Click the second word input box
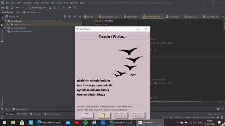Viewport: 225px width, 126px height. pos(104,115)
